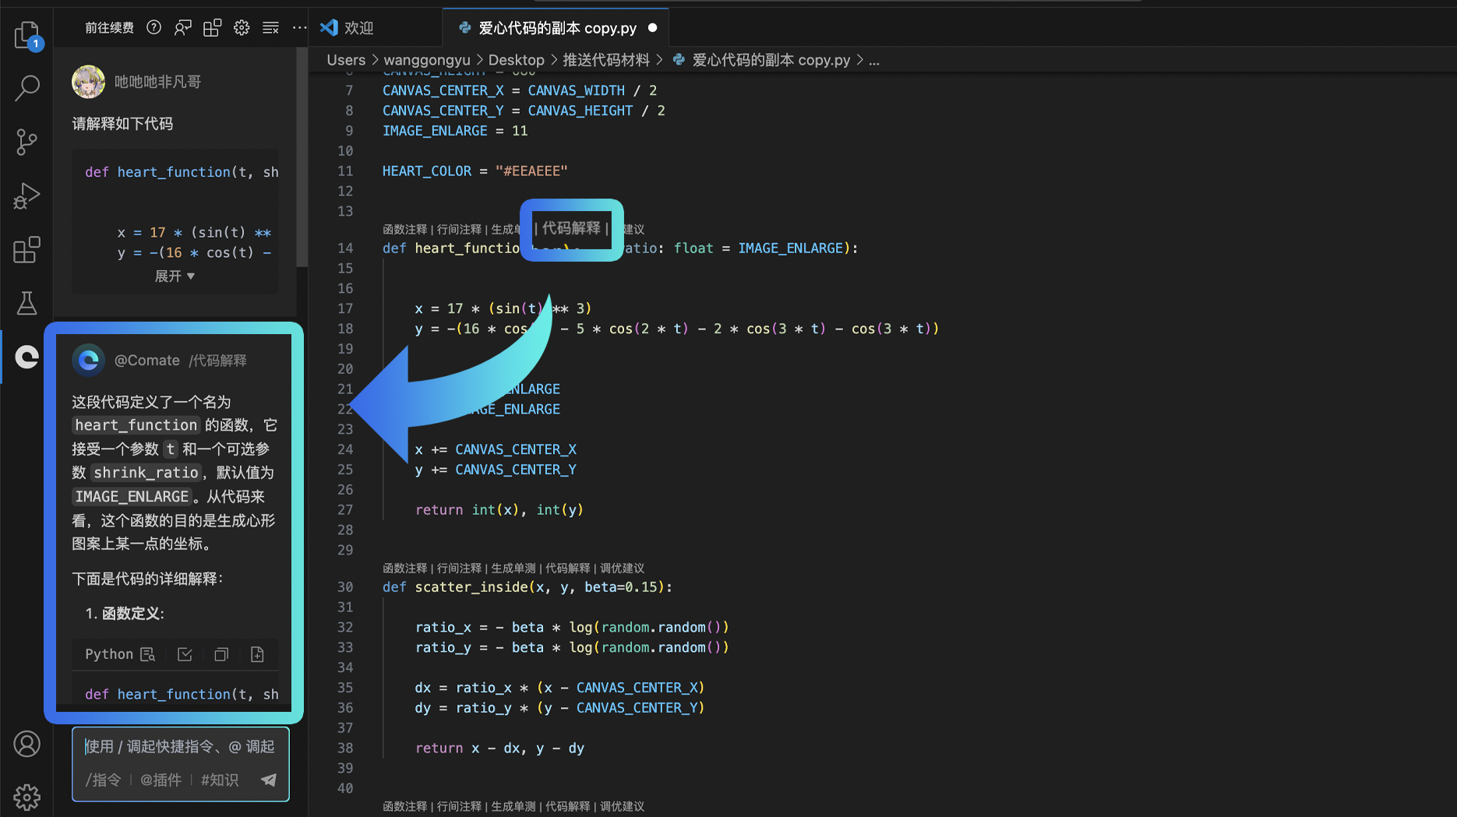Open the Accounts icon in activity bar
The image size is (1457, 817).
coord(27,744)
